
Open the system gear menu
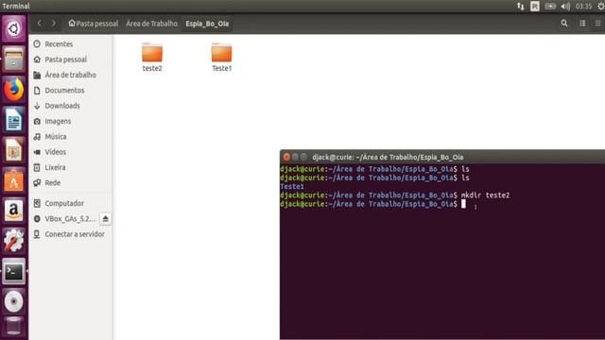click(601, 7)
